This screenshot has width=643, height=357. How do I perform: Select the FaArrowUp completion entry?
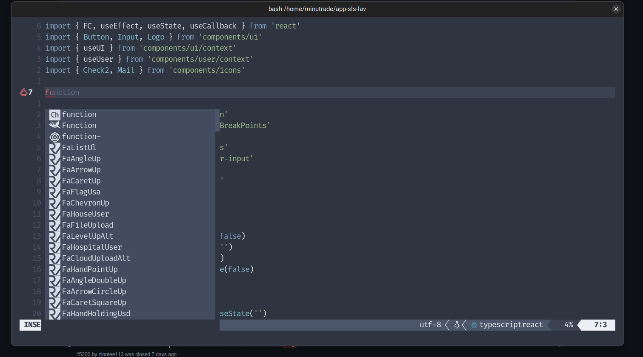81,169
